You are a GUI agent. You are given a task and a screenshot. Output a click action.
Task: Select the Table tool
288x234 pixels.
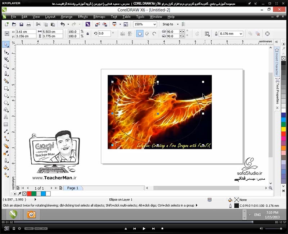[x=6, y=124]
